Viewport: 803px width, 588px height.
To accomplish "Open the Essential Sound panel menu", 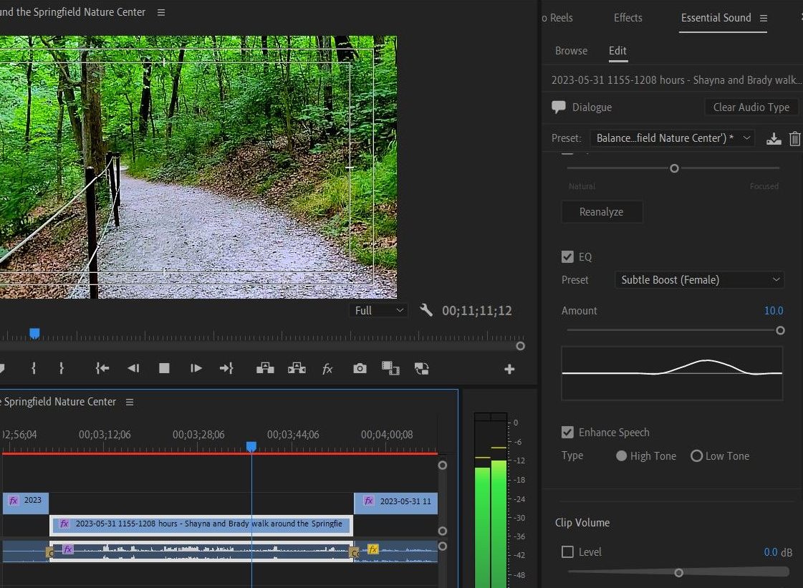I will coord(764,18).
